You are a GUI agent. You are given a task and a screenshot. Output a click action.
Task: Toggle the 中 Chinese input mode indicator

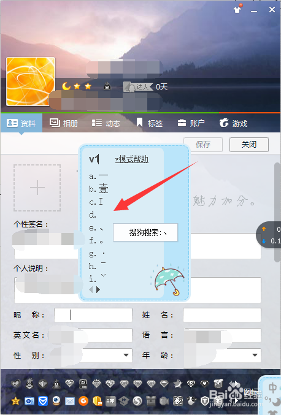(x=272, y=388)
